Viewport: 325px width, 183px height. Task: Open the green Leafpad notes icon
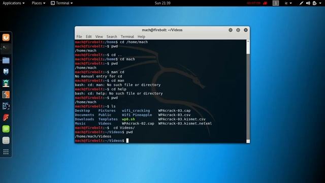(x=6, y=129)
